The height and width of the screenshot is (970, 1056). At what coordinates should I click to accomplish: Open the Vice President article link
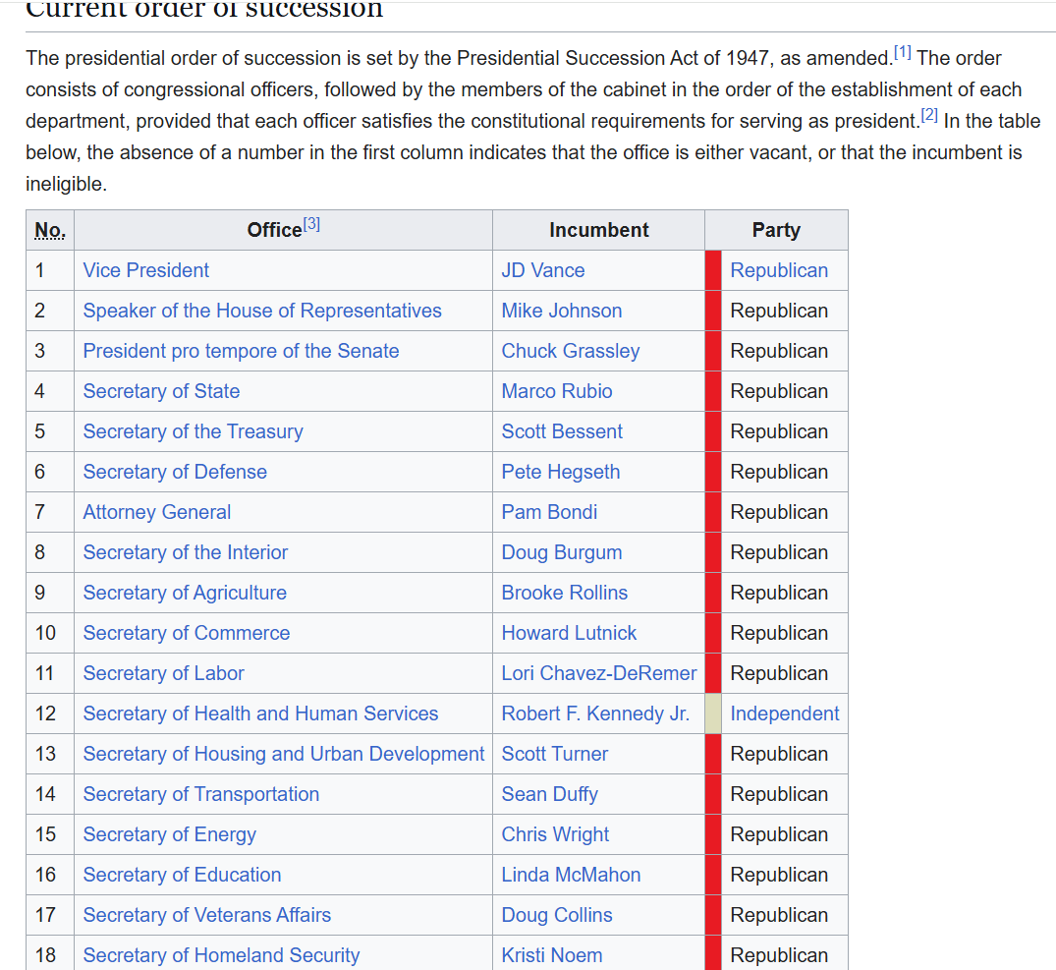(145, 270)
